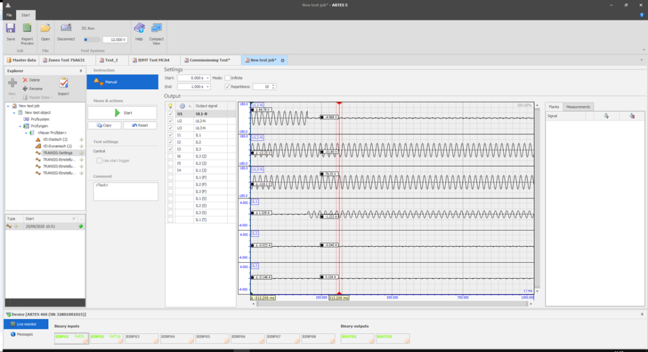Viewport: 648px width, 352px height.
Task: Open the End time dropdown
Action: point(208,87)
